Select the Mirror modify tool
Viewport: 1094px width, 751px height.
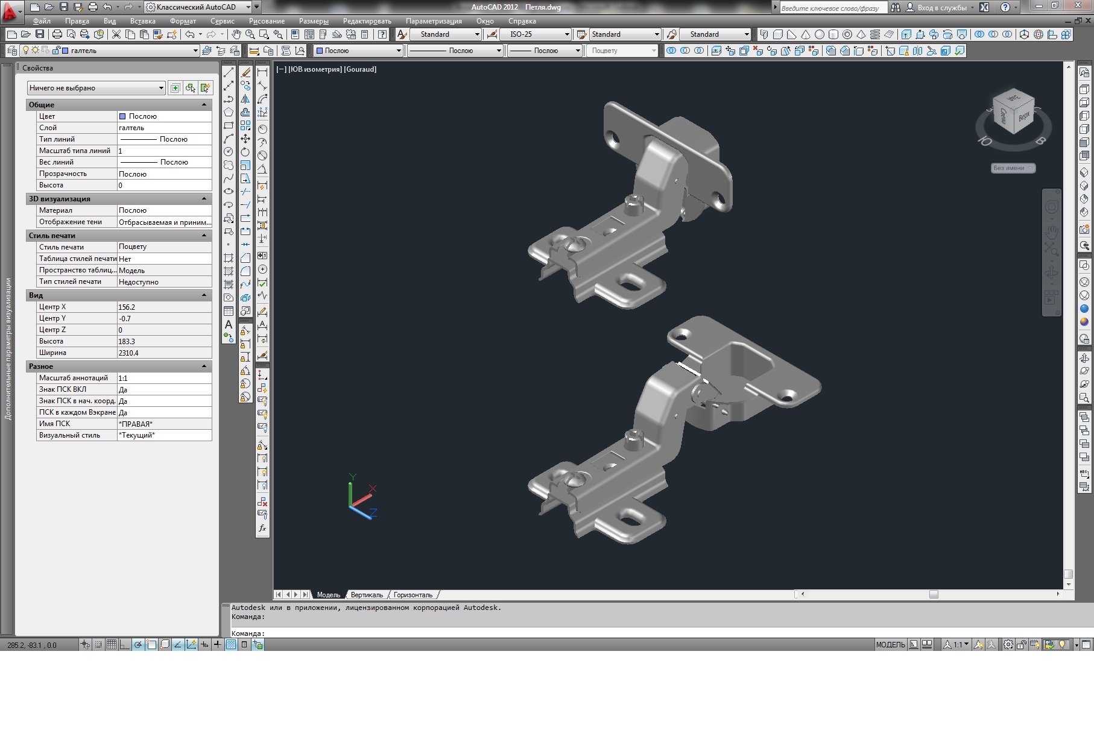coord(245,99)
